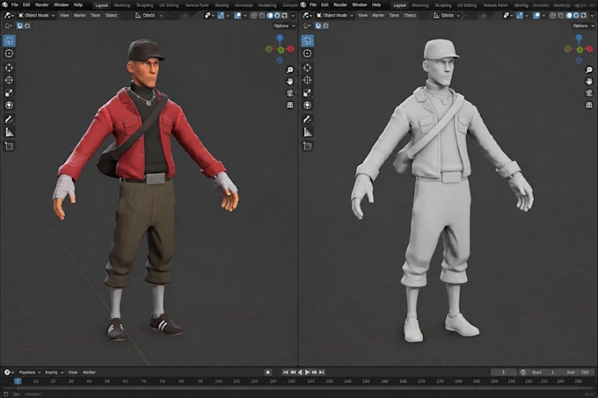
Task: Click the pan hand icon in left viewport
Action: [x=290, y=81]
